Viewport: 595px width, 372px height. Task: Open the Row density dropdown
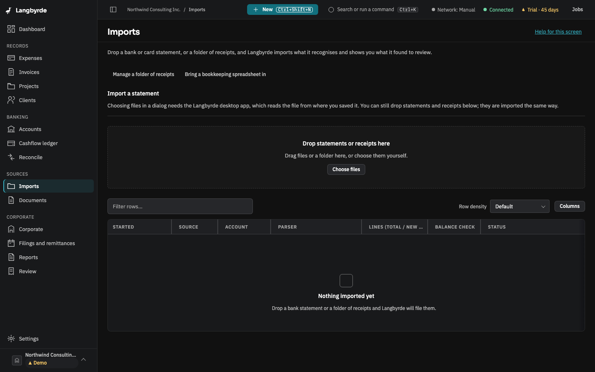(x=519, y=206)
